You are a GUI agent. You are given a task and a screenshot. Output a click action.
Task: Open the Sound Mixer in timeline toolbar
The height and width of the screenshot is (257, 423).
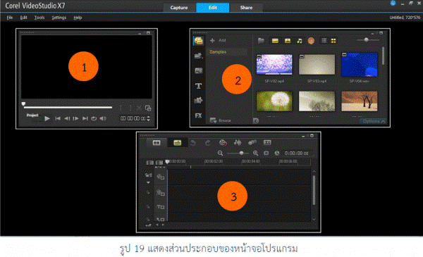pos(238,142)
